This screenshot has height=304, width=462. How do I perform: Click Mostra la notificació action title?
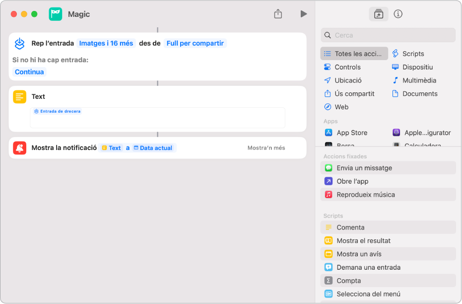64,148
